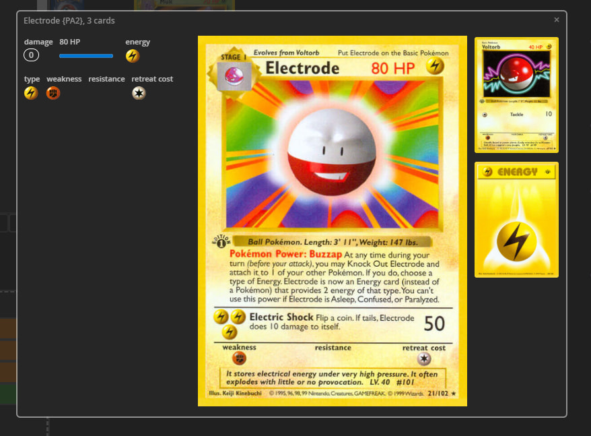Screen dimensions: 591x436
Task: Click the lightning type icon under type
Action: pos(31,93)
